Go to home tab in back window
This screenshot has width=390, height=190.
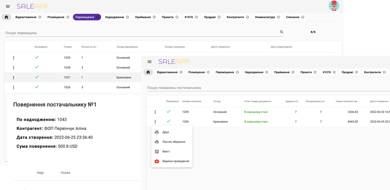tap(6, 17)
